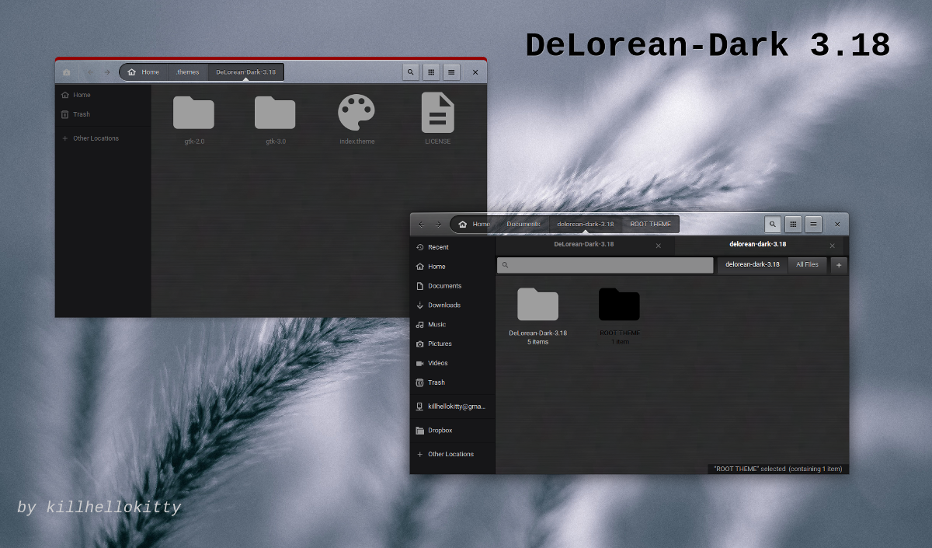Select the LICENSE document file
Screen dimensions: 932x548
[438, 119]
